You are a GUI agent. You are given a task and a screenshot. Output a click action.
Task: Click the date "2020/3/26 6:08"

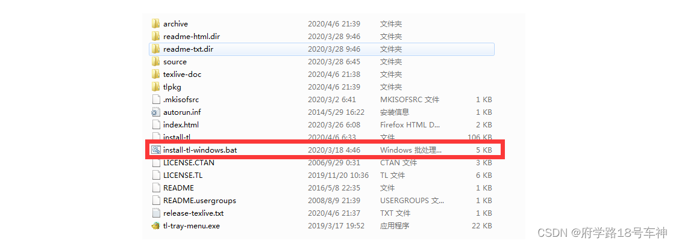point(334,125)
